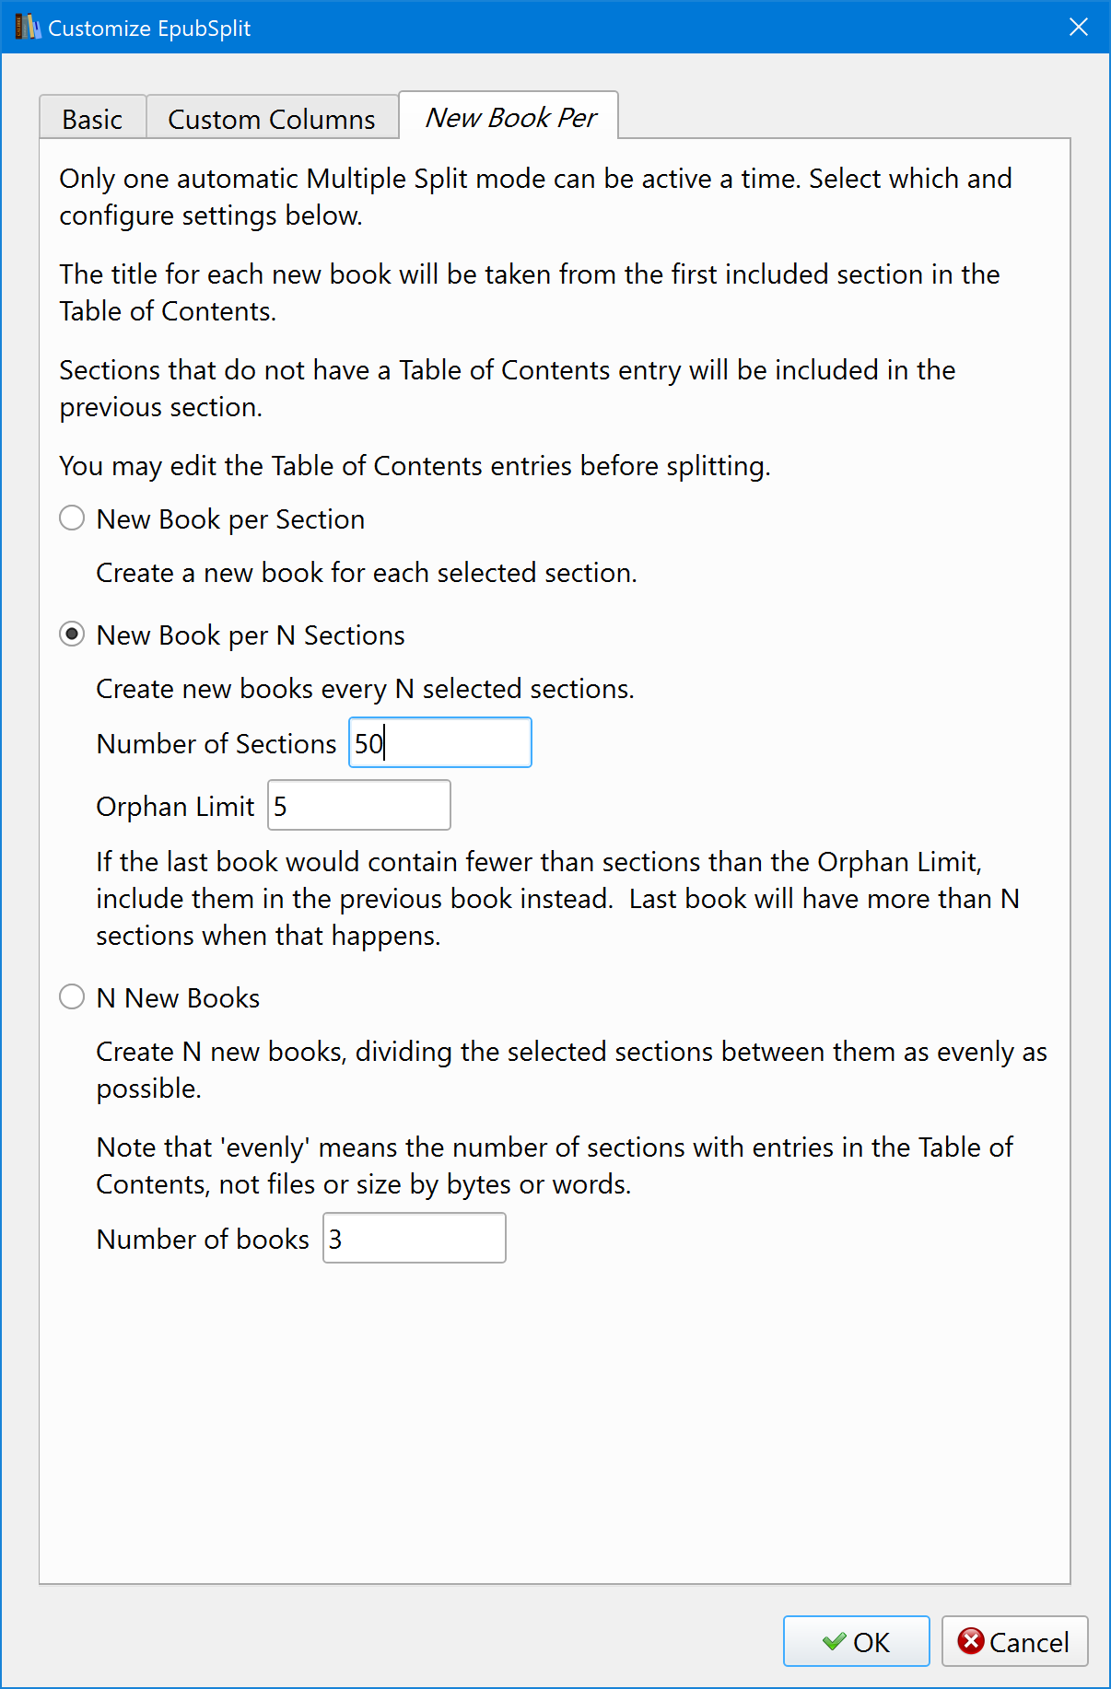Viewport: 1111px width, 1689px height.
Task: Focus the Orphan Limit field
Action: click(x=359, y=806)
